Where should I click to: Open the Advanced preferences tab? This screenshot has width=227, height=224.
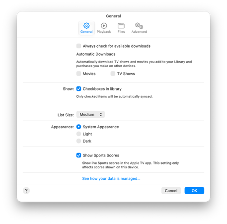139,28
